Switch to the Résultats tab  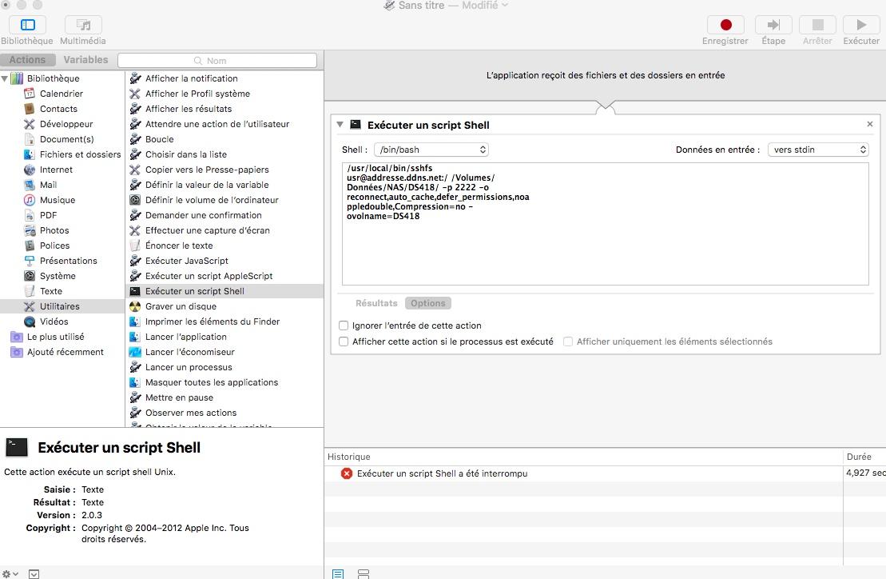(376, 303)
